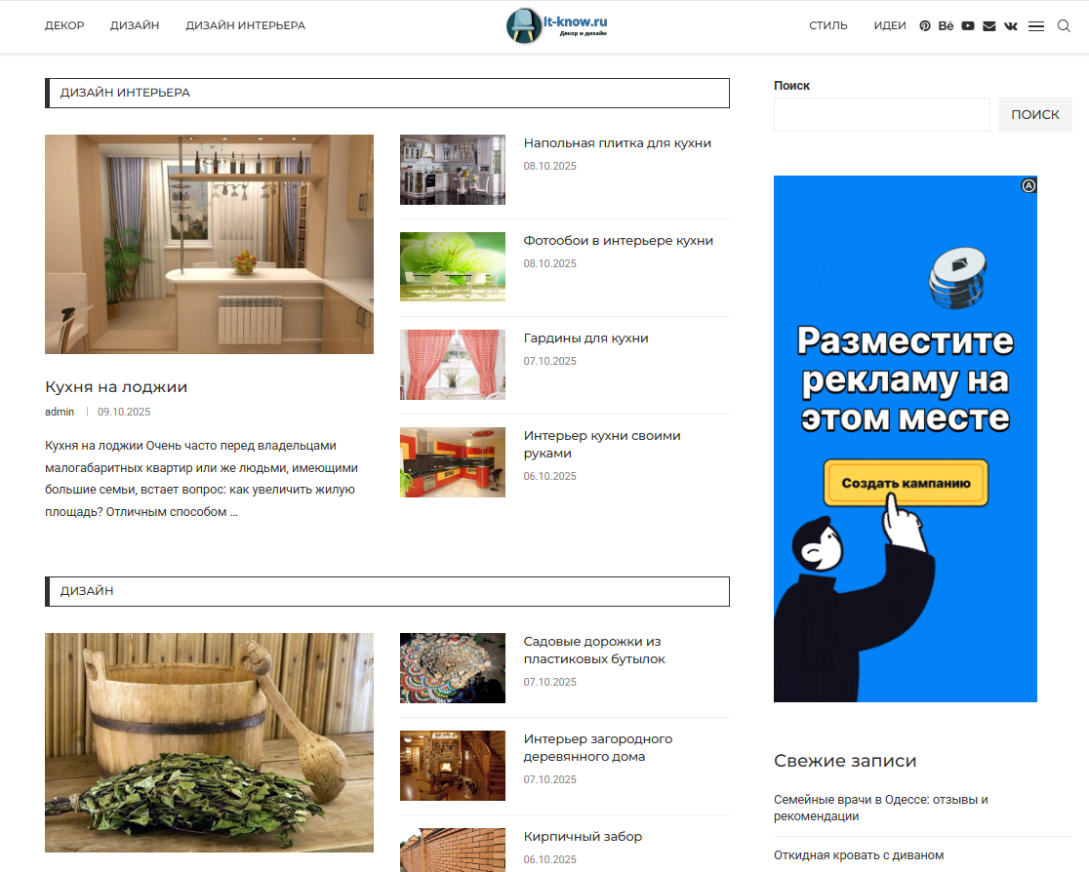Click the Садовые дорожки thumbnail
The width and height of the screenshot is (1089, 872).
tap(453, 668)
